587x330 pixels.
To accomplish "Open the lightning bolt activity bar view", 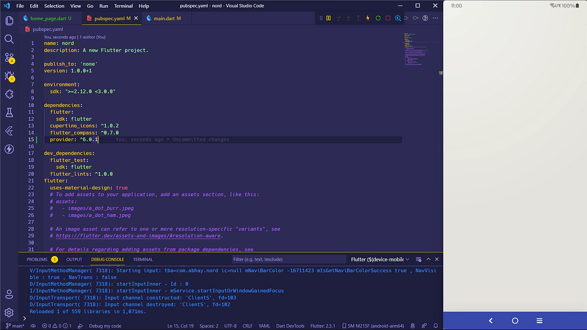I will (9, 149).
